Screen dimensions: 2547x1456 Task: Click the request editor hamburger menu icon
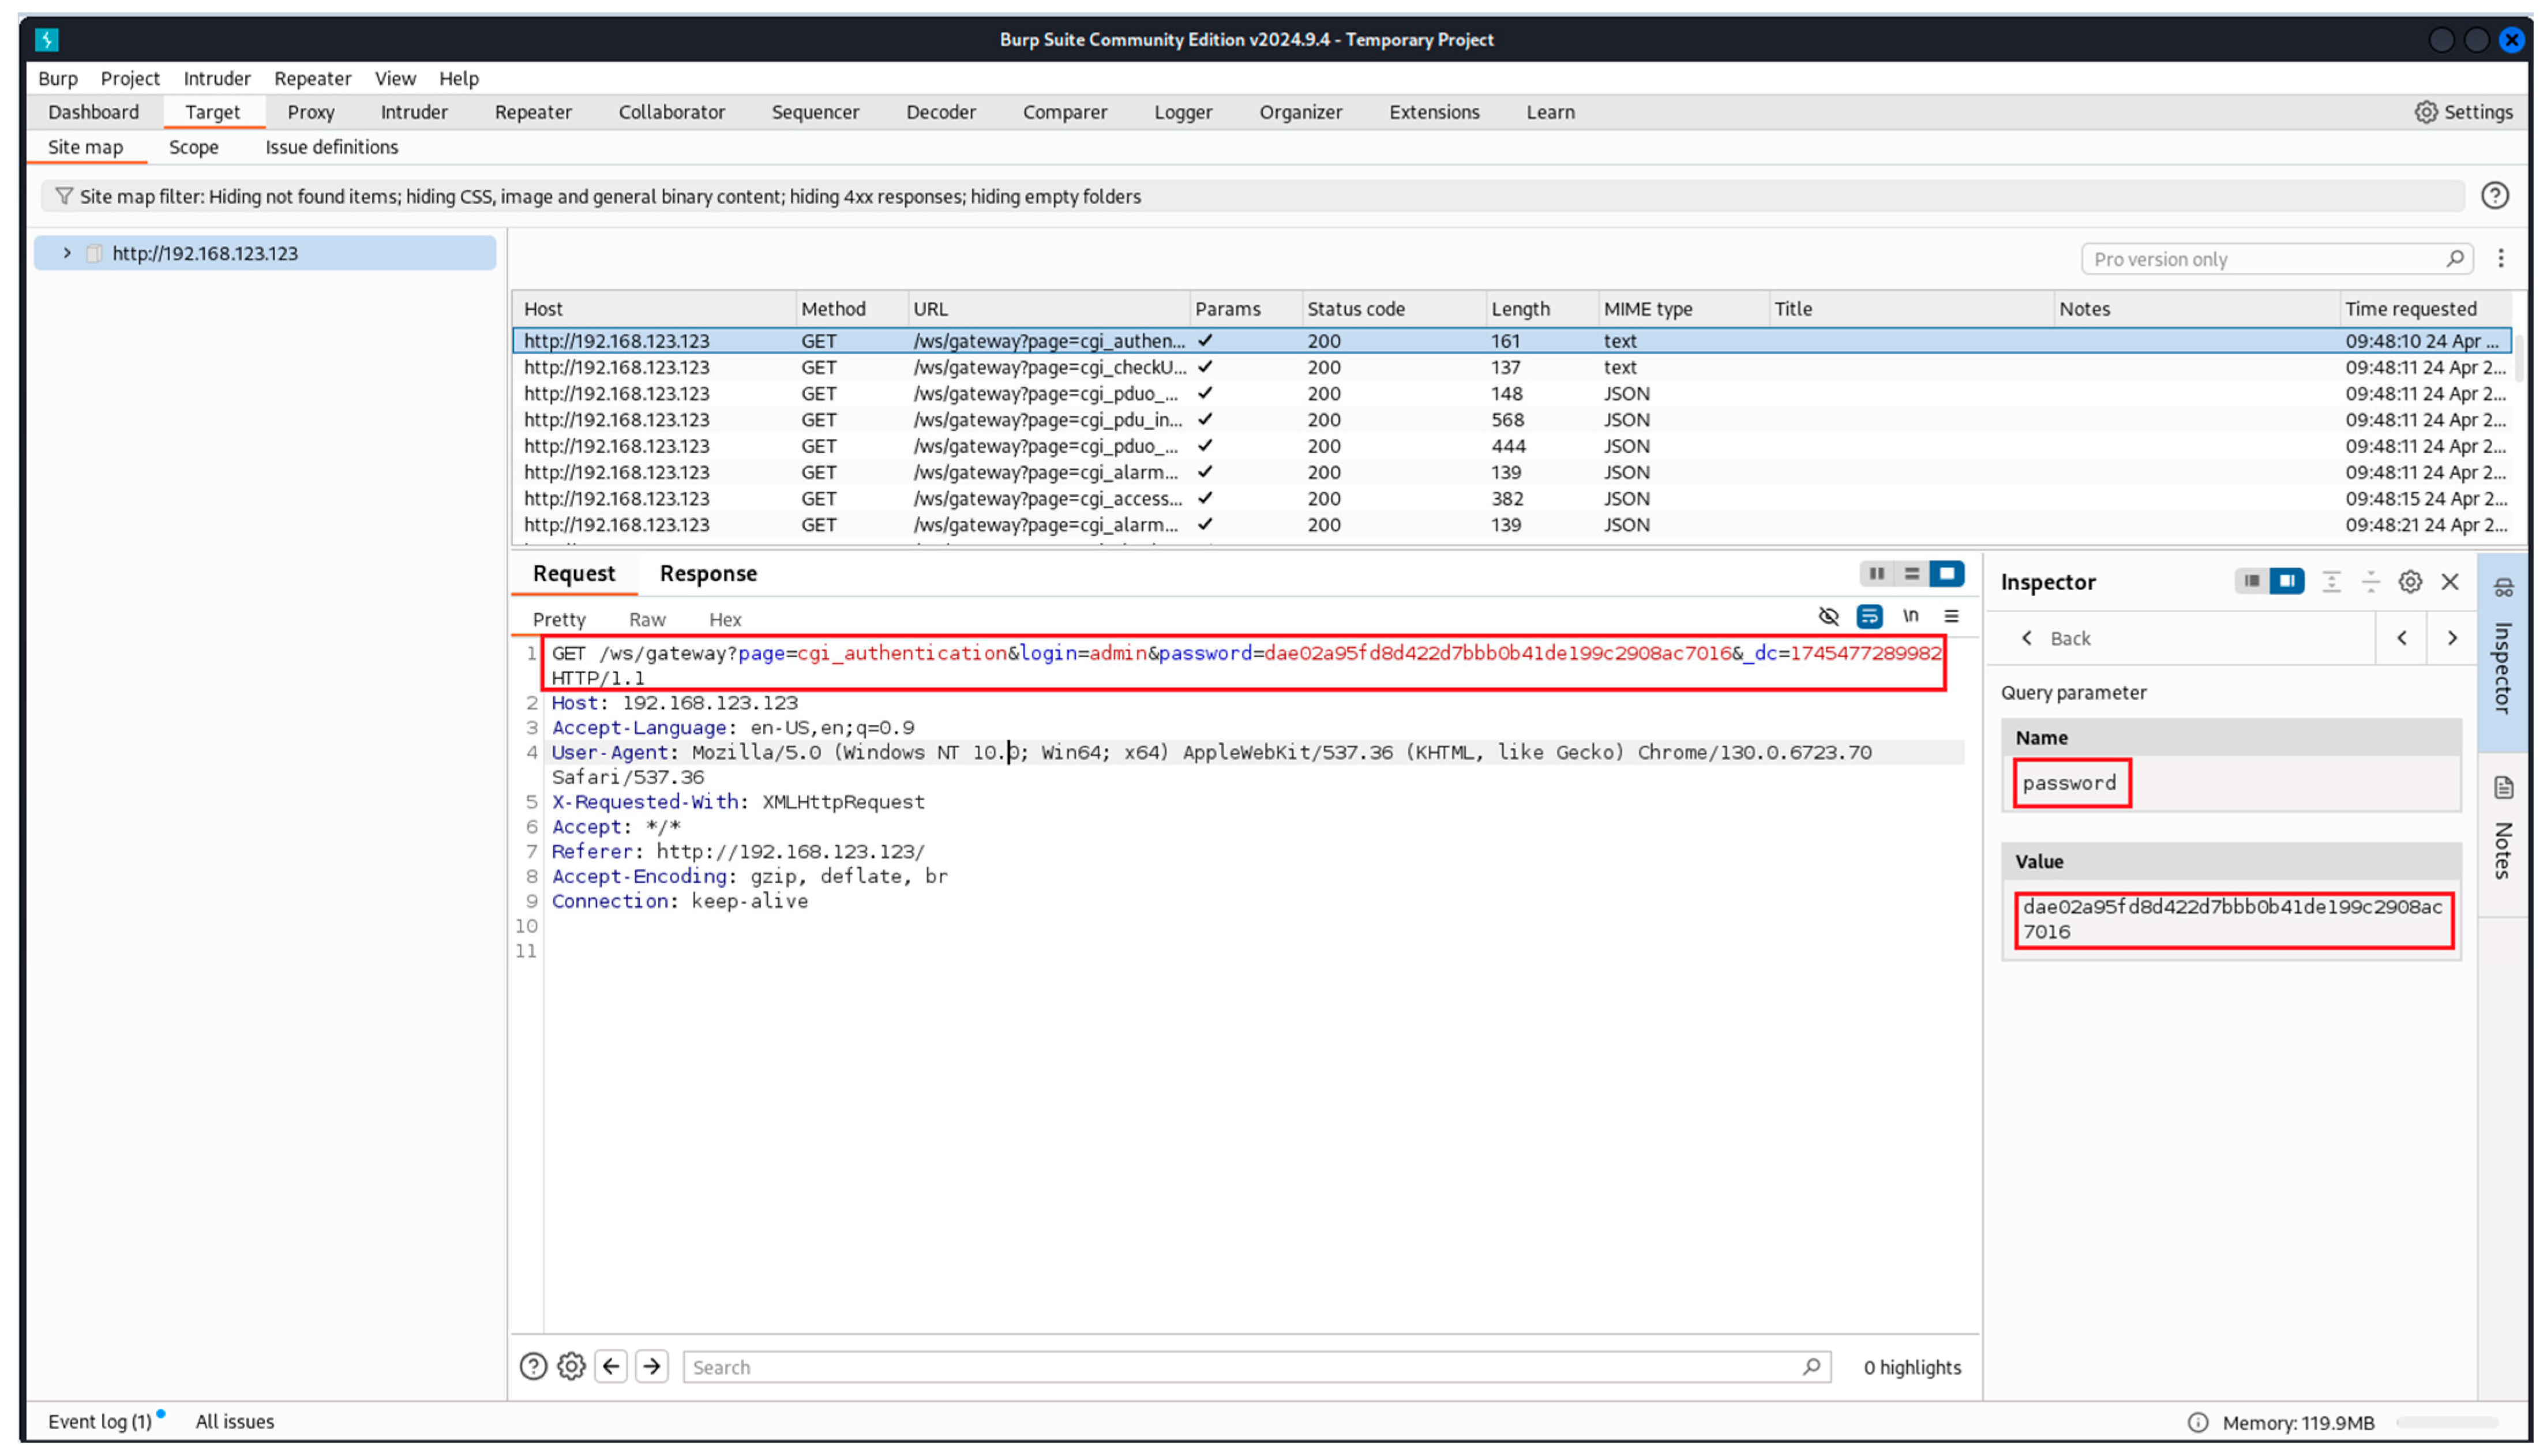tap(1950, 617)
